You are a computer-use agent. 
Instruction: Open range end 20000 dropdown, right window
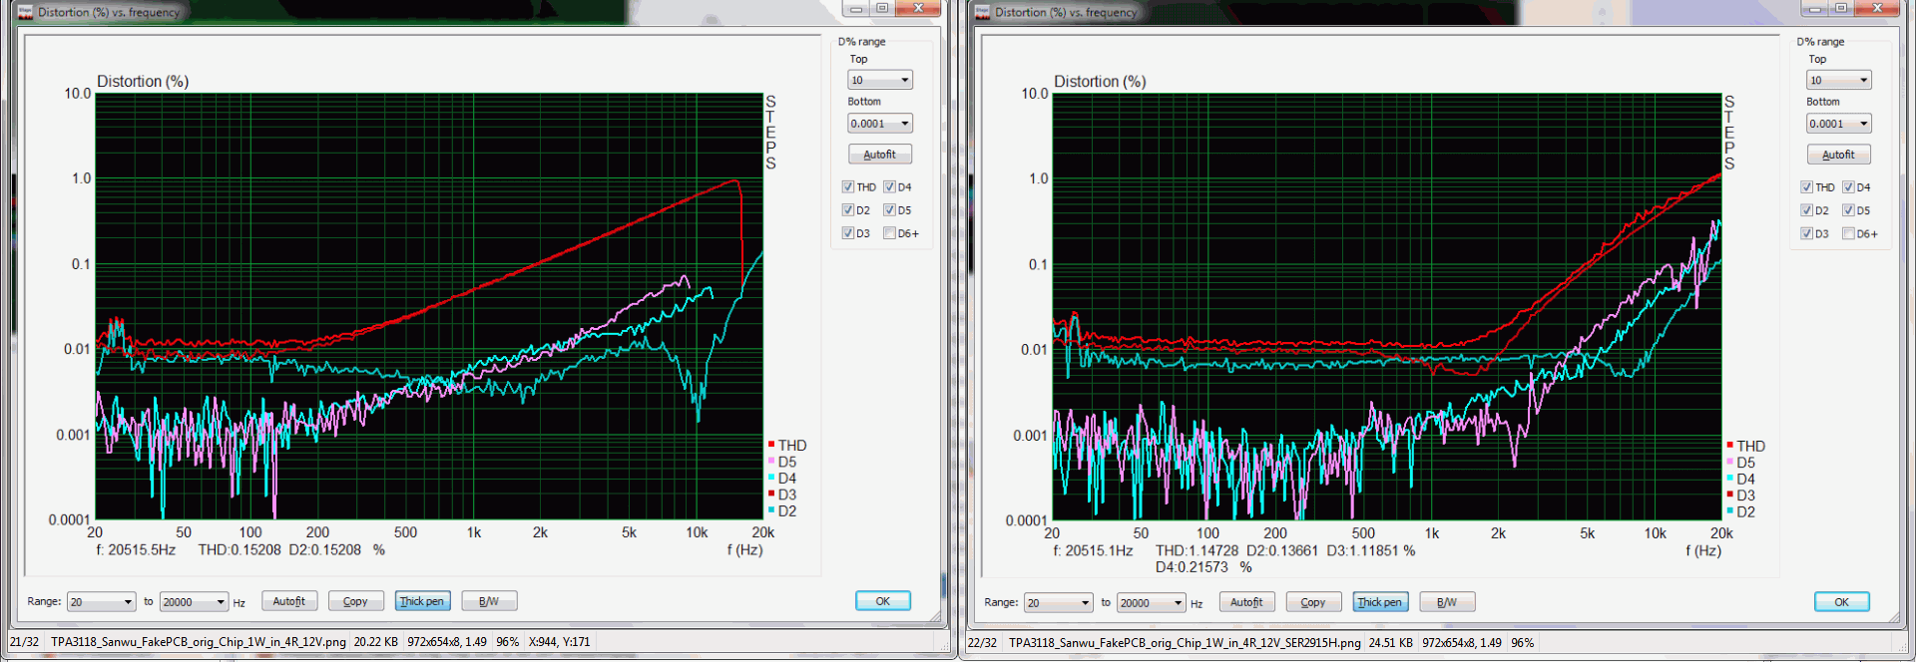tap(1152, 603)
